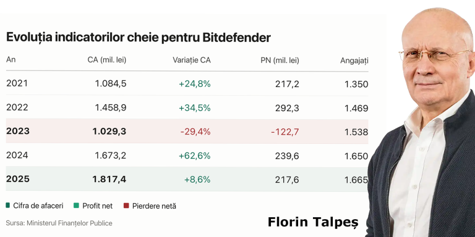This screenshot has height=237, width=475.
Task: Select the Angajați column header
Action: coord(354,60)
